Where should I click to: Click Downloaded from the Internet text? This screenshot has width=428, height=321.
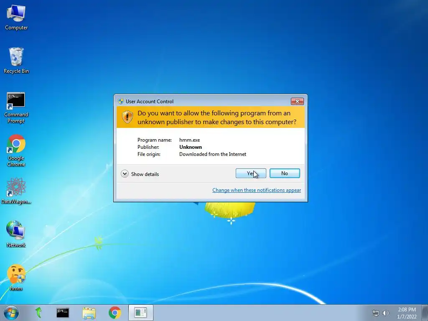[x=213, y=154]
